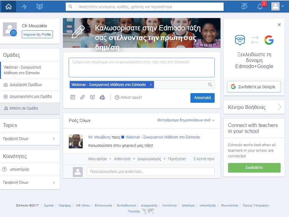Open Διαχειριστές footer link
This screenshot has height=217, width=289.
pyautogui.click(x=149, y=206)
